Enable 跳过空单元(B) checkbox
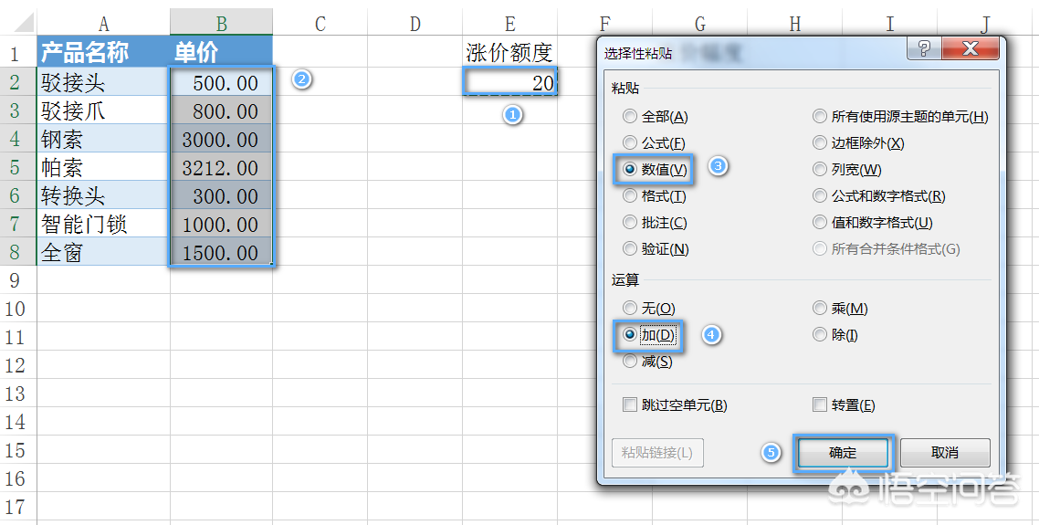The image size is (1039, 525). tap(630, 405)
